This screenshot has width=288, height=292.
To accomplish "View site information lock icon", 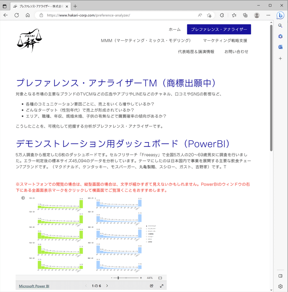I will click(x=41, y=15).
